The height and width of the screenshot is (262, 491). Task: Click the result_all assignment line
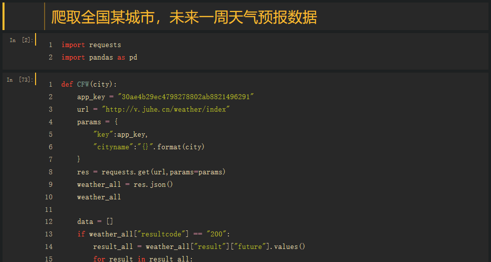point(199,246)
